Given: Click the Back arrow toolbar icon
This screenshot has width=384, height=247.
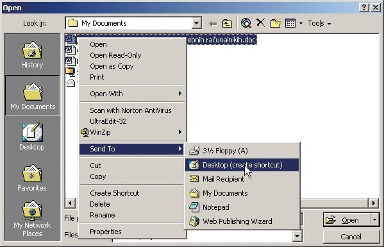Looking at the screenshot, I should 213,24.
